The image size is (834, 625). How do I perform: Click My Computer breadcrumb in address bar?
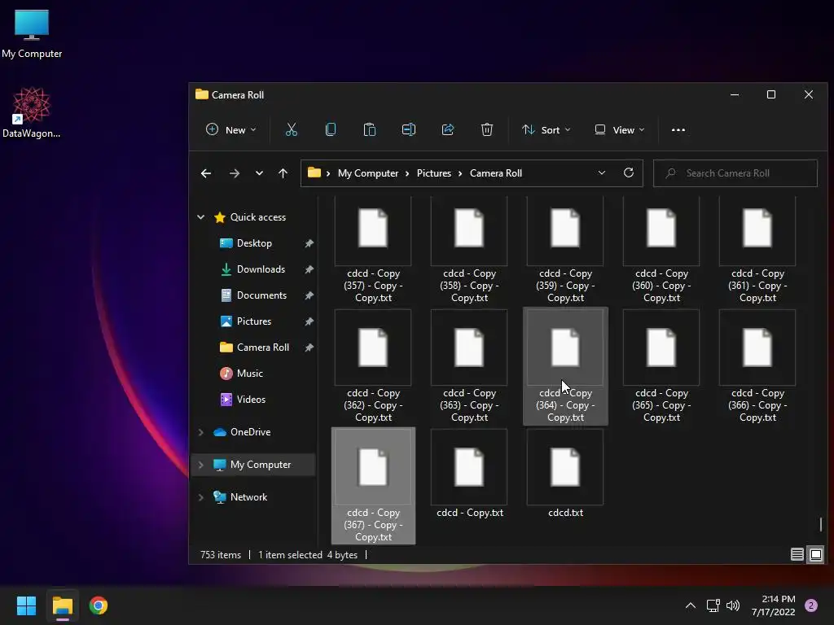point(368,173)
